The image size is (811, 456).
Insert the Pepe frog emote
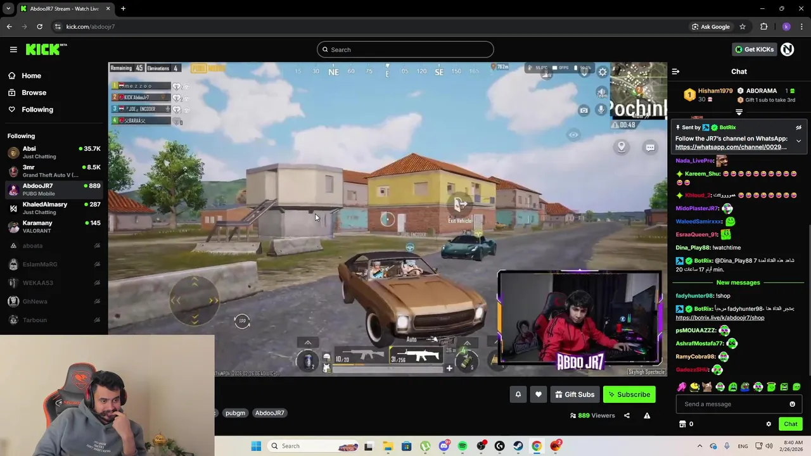click(746, 387)
